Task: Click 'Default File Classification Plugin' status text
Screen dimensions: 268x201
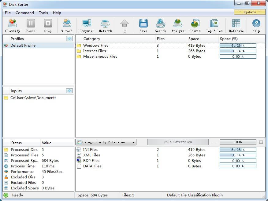Action: 195,195
